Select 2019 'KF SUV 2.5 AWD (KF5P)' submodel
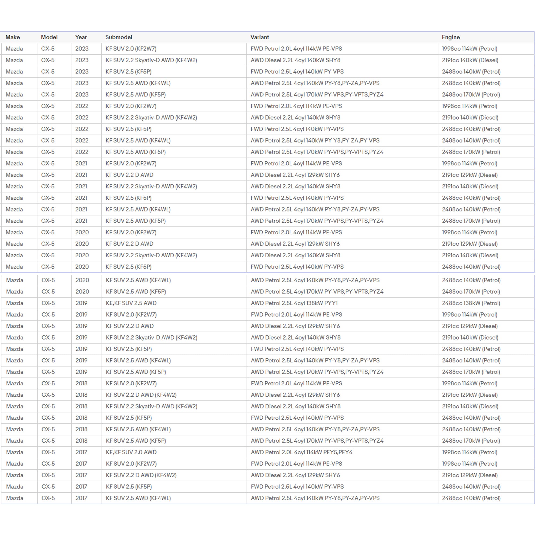The width and height of the screenshot is (536, 536). point(136,372)
